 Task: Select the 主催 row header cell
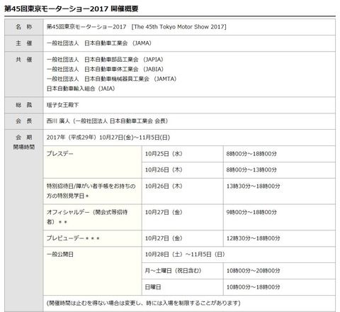click(x=24, y=43)
